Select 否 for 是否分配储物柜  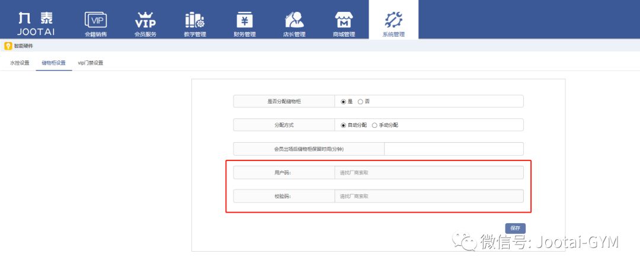tap(360, 102)
